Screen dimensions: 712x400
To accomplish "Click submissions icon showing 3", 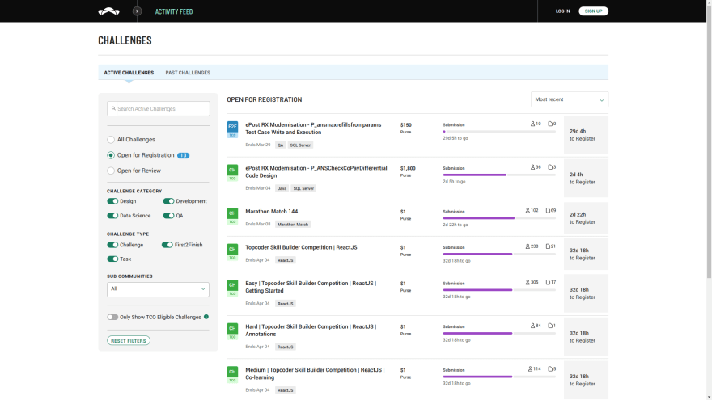I will click(550, 167).
